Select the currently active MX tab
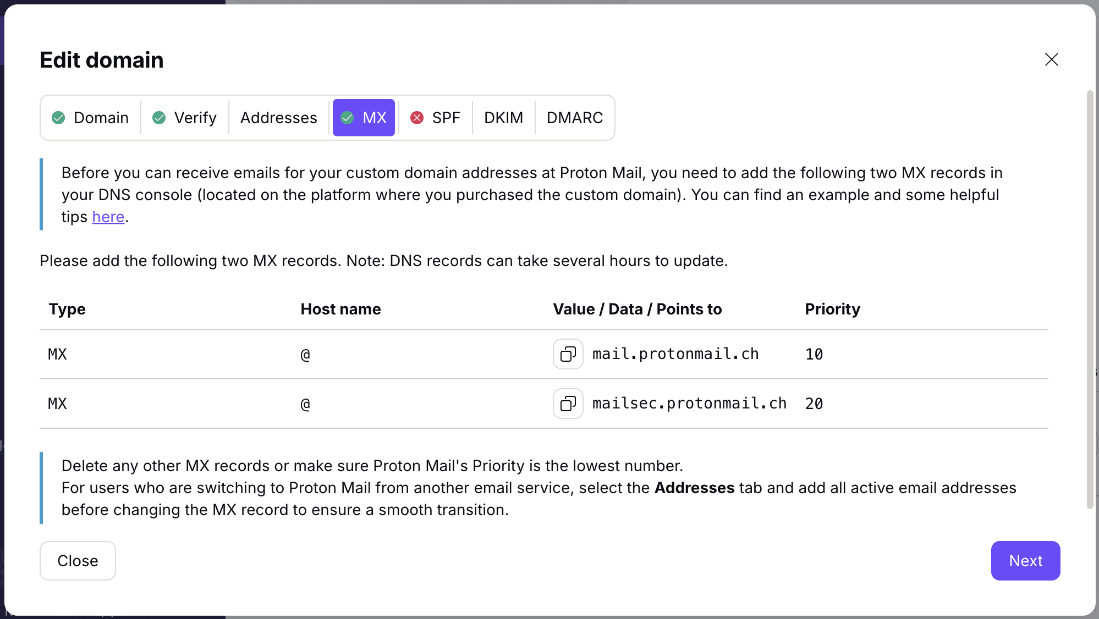Image resolution: width=1099 pixels, height=619 pixels. coord(363,118)
